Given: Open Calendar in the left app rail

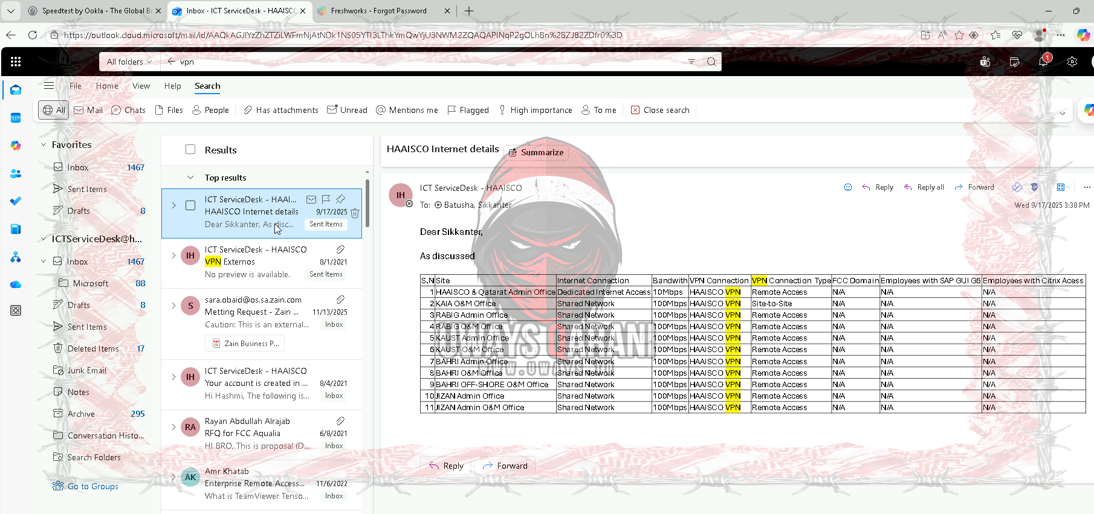Looking at the screenshot, I should [16, 118].
